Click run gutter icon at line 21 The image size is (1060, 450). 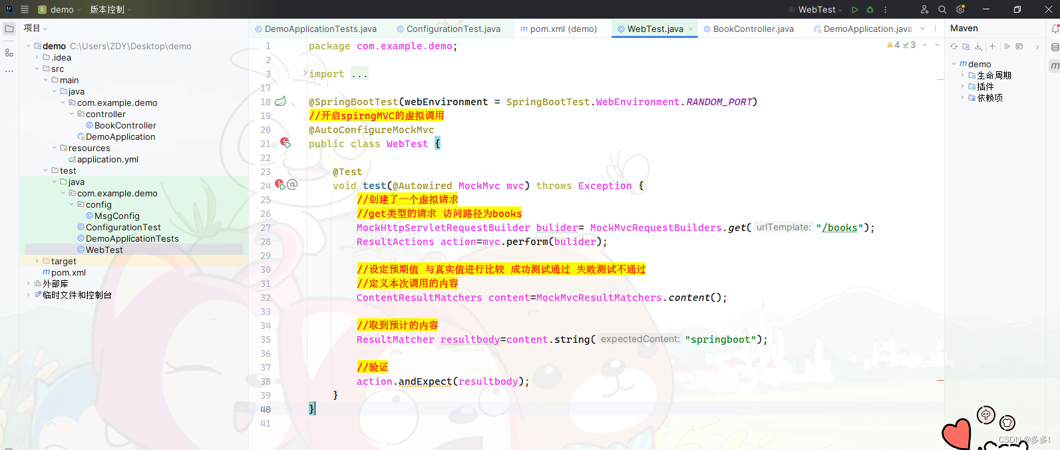point(285,143)
